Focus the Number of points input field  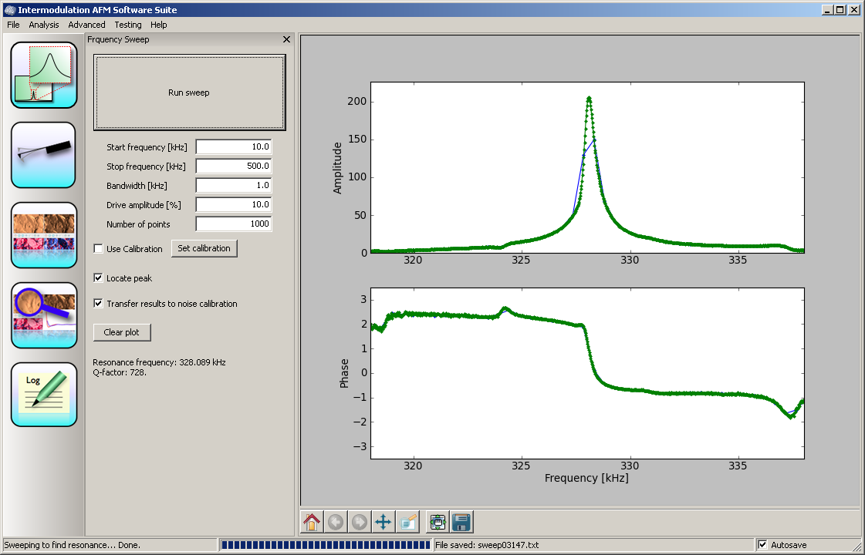(x=233, y=224)
